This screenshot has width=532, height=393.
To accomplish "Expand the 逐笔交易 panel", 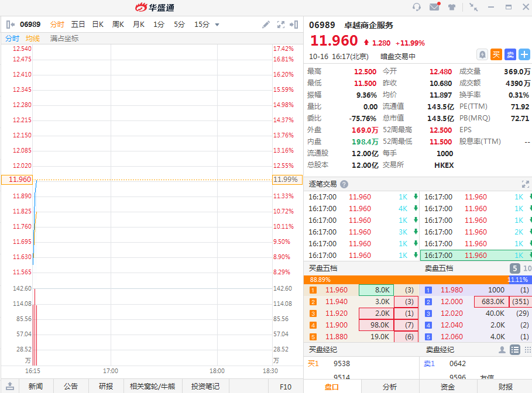I will tap(525, 184).
